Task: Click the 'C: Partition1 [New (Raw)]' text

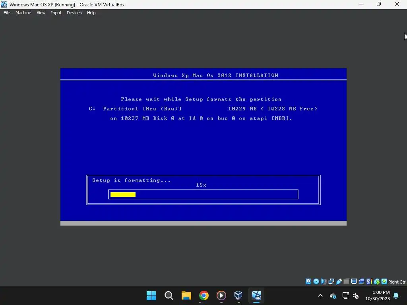Action: (135, 109)
